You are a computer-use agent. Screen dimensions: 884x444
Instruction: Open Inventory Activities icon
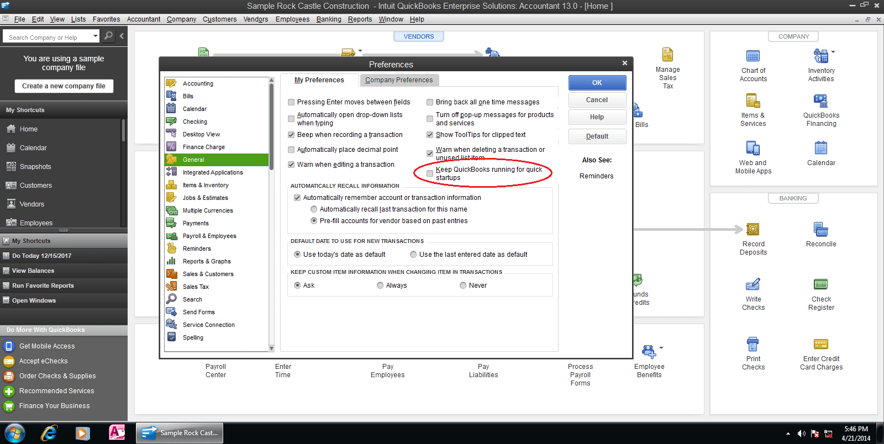pos(820,56)
